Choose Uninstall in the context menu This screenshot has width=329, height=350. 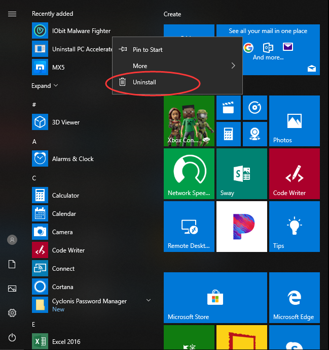[x=177, y=82]
